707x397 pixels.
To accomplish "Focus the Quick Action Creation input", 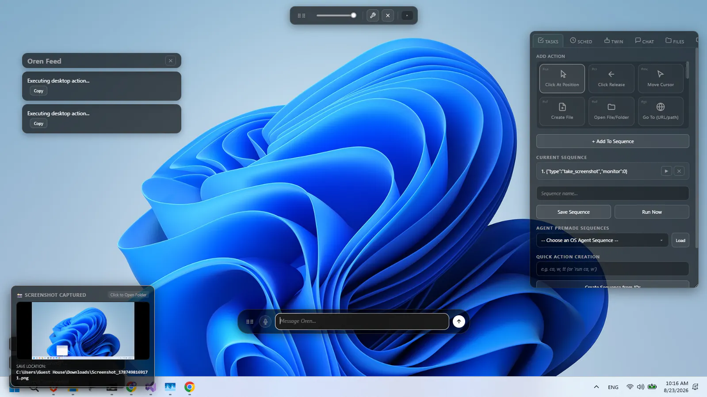I will point(613,269).
